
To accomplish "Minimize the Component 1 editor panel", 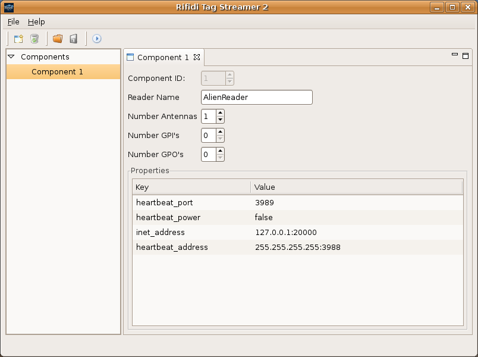I will click(x=455, y=55).
